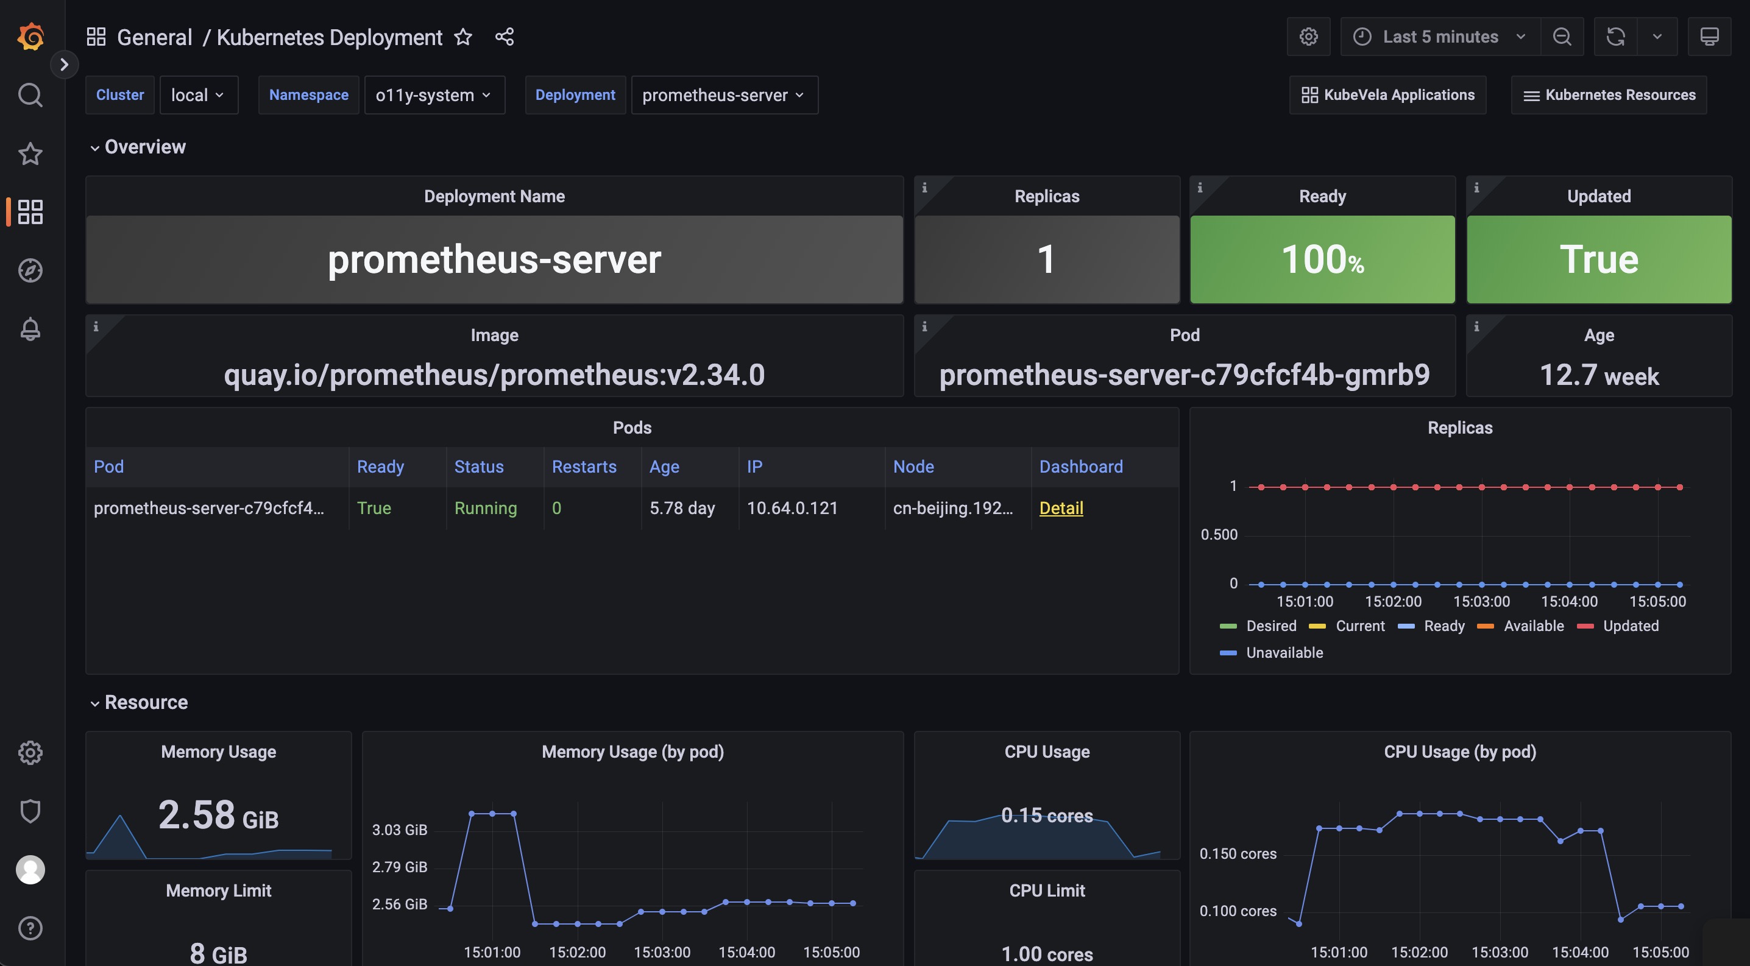Go to the General folder breadcrumb
The image size is (1750, 966).
tap(154, 37)
